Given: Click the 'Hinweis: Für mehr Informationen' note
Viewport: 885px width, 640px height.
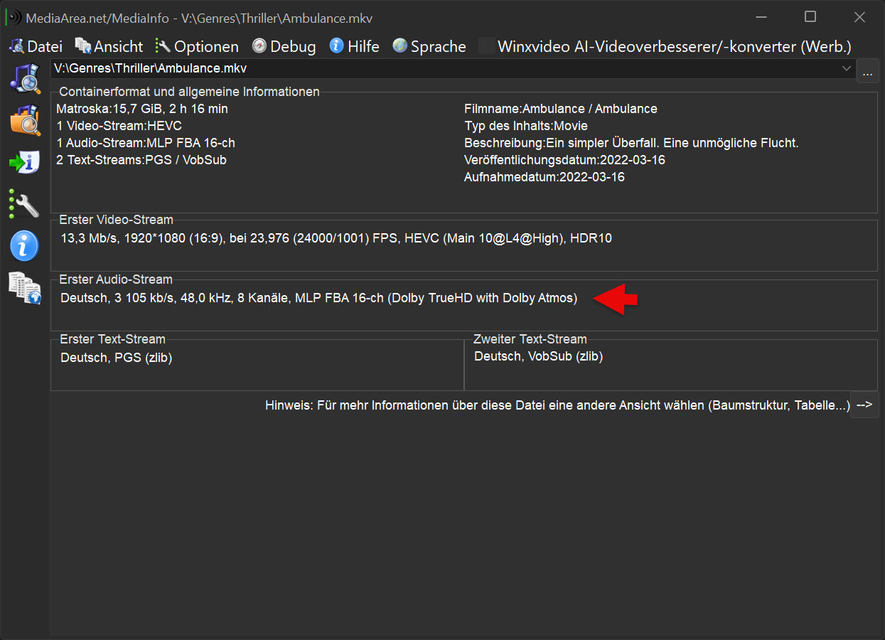Looking at the screenshot, I should [557, 405].
